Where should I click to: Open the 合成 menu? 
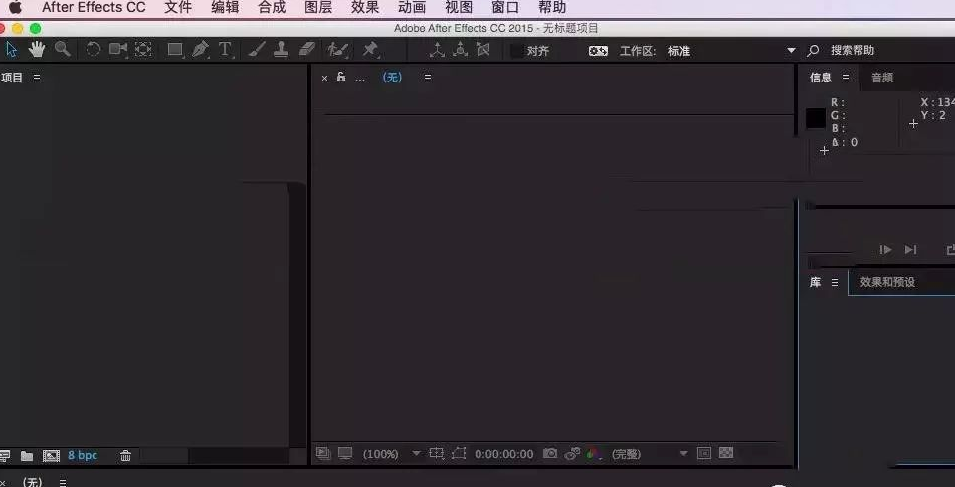point(272,8)
